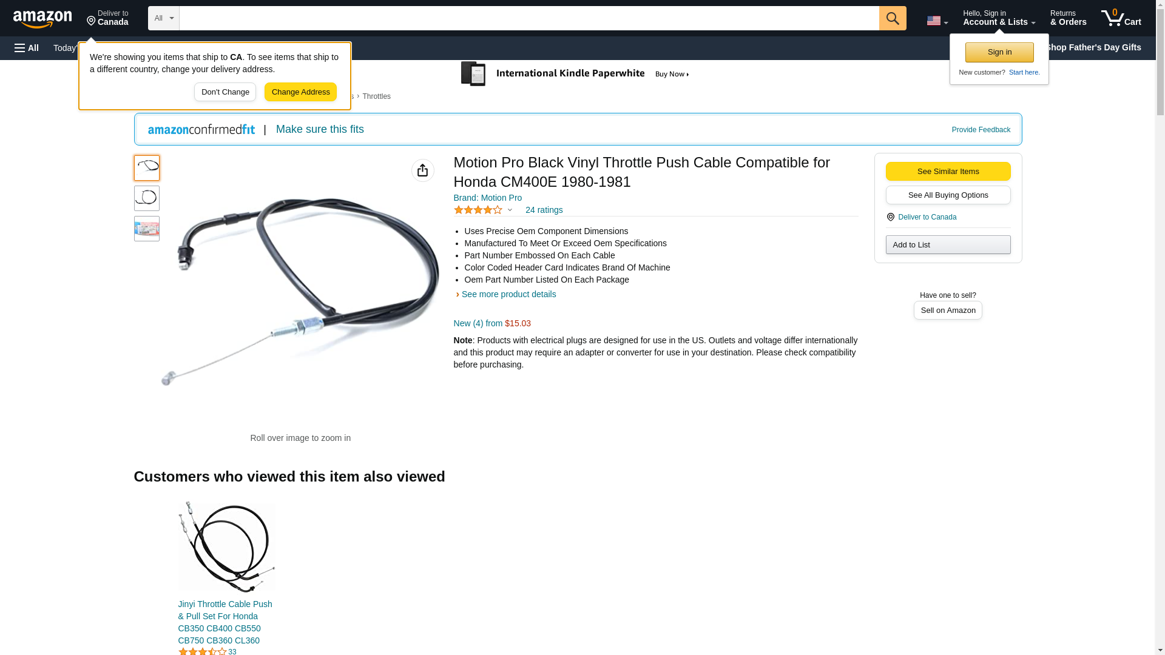Click Don't Change button
Screen dimensions: 1165x655
(x=225, y=92)
